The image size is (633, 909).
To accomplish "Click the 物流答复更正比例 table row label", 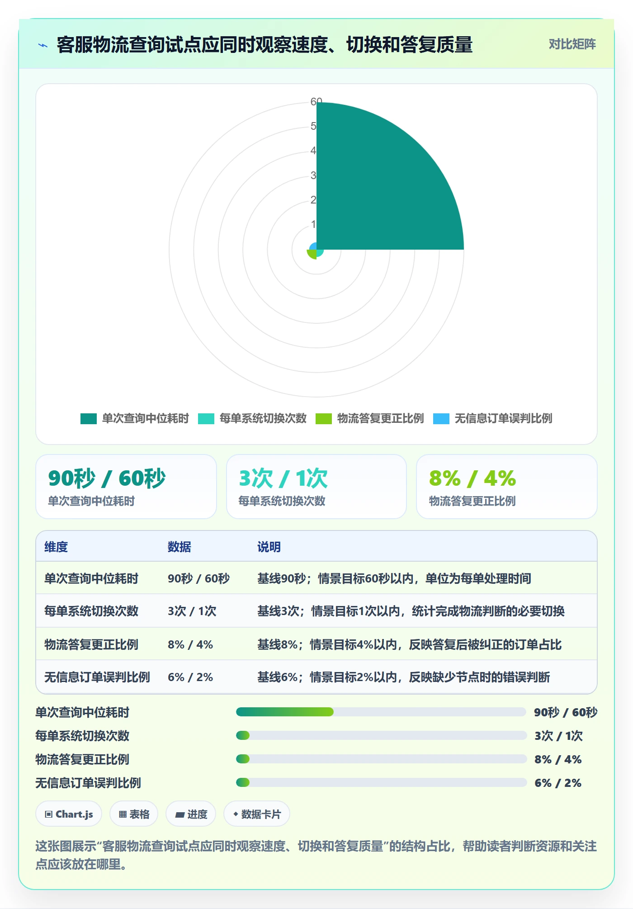I will click(91, 644).
